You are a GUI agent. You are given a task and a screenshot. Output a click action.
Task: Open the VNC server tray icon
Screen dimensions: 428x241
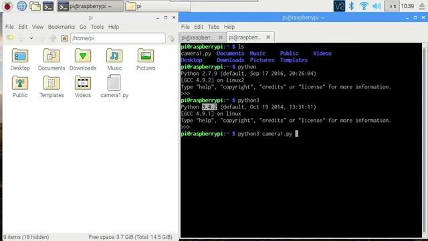(x=339, y=6)
